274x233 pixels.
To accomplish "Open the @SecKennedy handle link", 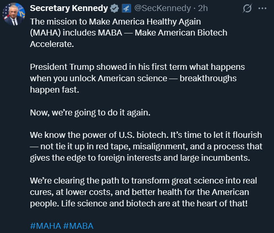I will (162, 8).
